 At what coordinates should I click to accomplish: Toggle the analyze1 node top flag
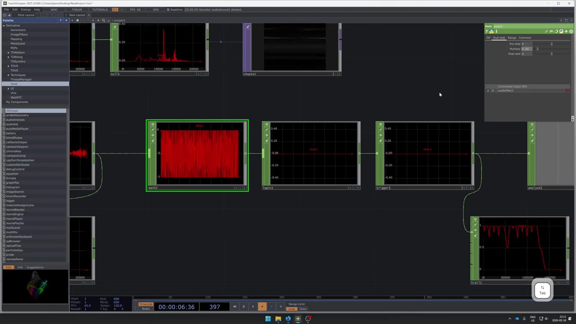pos(532,125)
